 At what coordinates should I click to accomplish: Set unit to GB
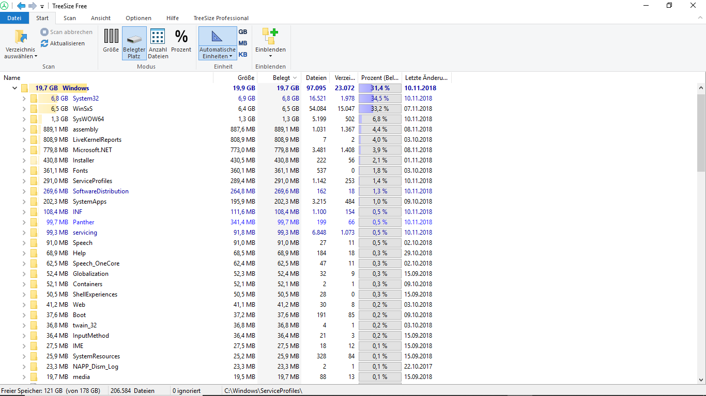click(x=242, y=32)
